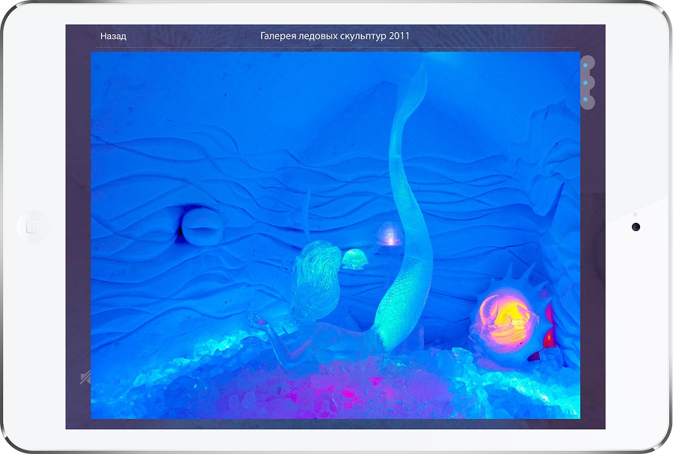Select the bottom dot in the page indicator
Screen dimensions: 673x454
[586, 99]
